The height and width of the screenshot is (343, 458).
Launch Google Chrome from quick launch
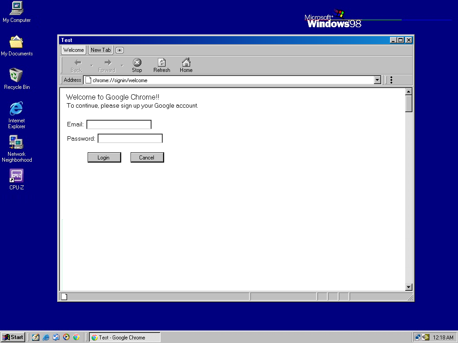(x=76, y=337)
